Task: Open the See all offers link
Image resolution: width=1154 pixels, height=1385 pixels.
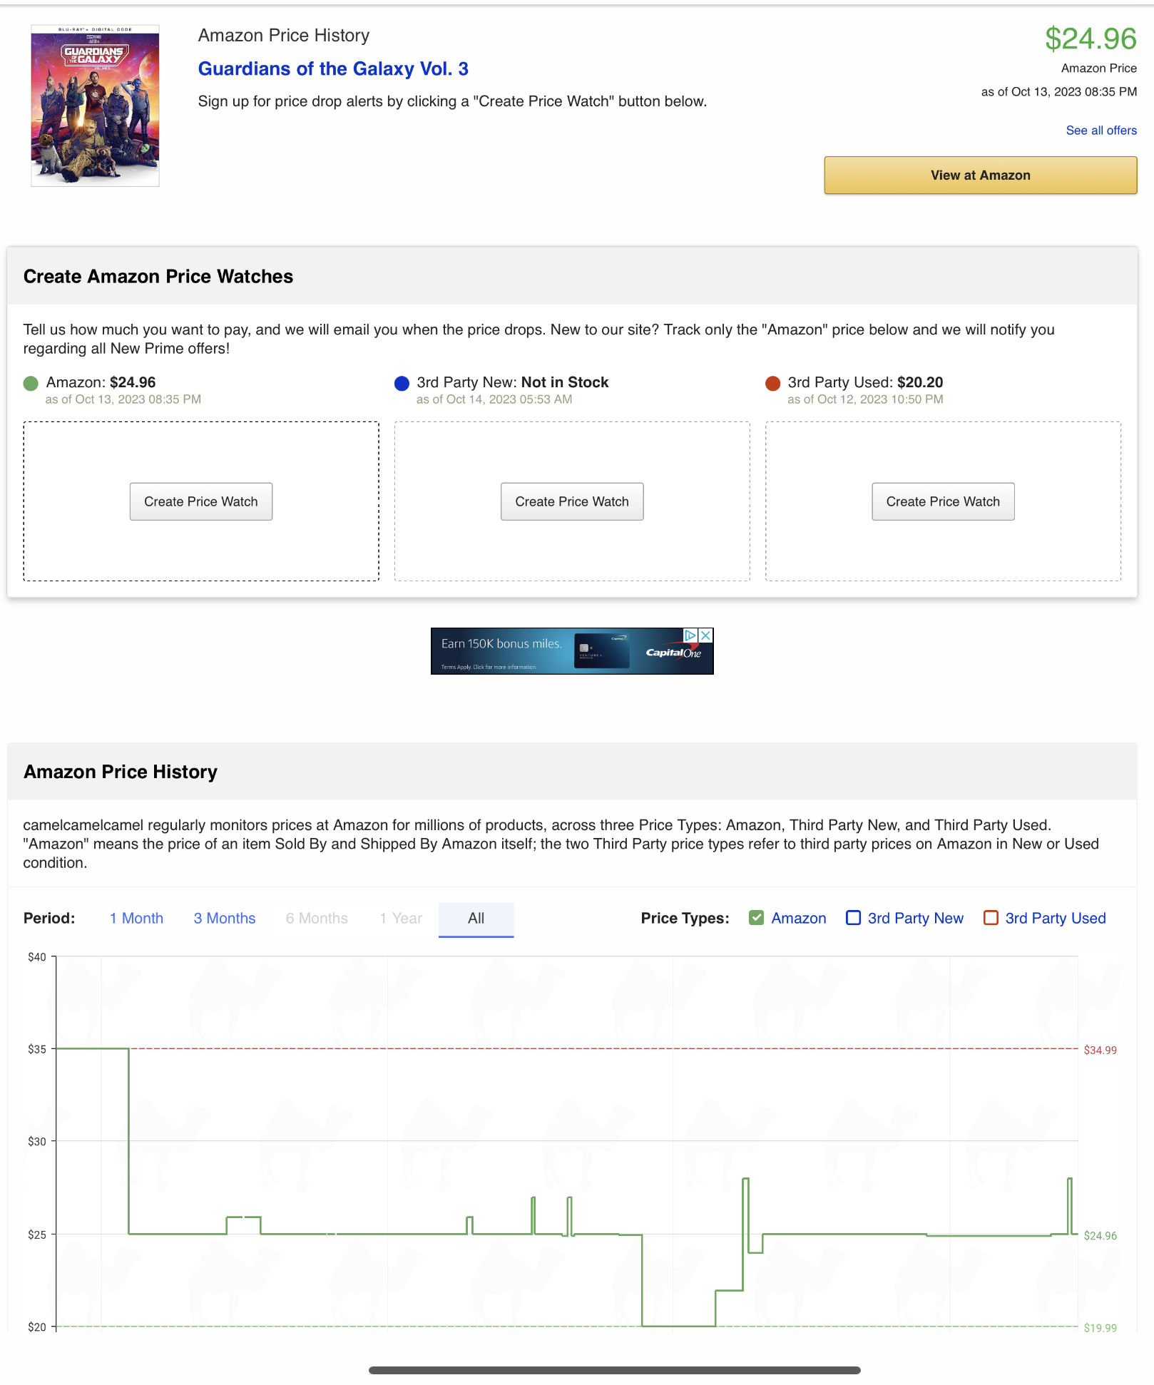Action: coord(1101,131)
